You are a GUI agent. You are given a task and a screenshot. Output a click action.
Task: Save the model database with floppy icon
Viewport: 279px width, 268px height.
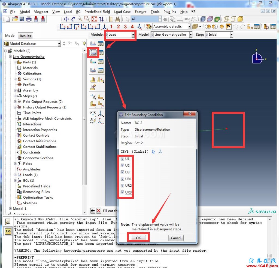[22, 19]
